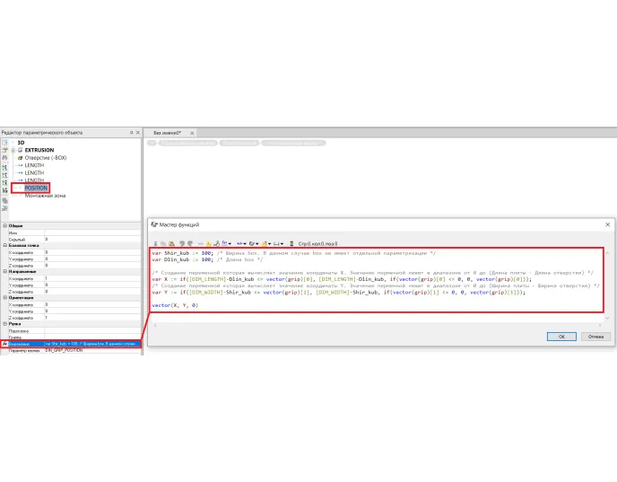The width and height of the screenshot is (617, 482).
Task: Close the Без имени0* document tab
Action: pyautogui.click(x=192, y=133)
